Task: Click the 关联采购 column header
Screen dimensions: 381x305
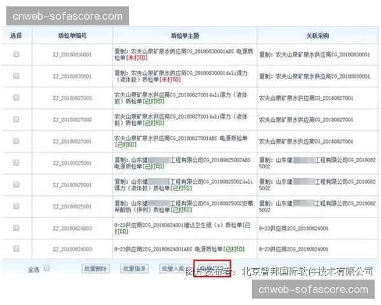Action: [317, 36]
